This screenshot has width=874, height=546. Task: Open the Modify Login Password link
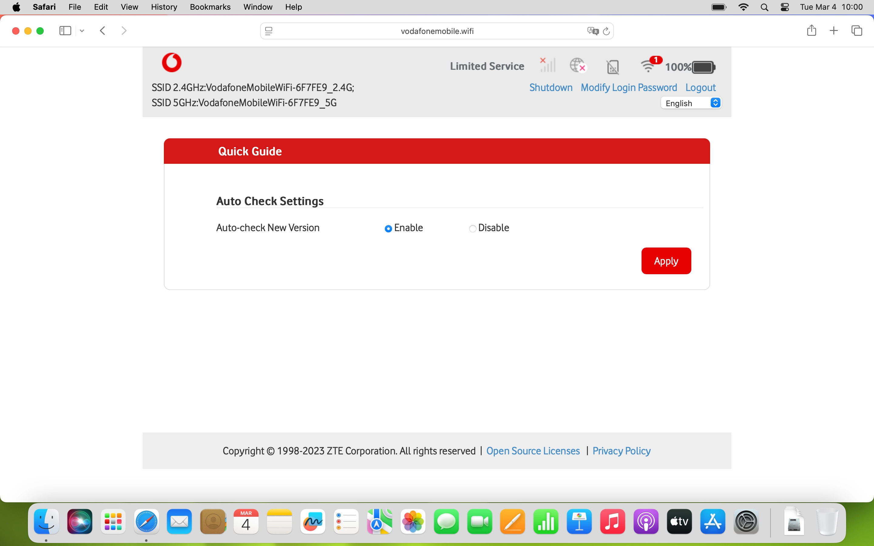[628, 88]
